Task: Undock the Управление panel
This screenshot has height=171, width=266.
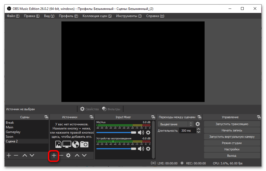Action: coord(259,117)
